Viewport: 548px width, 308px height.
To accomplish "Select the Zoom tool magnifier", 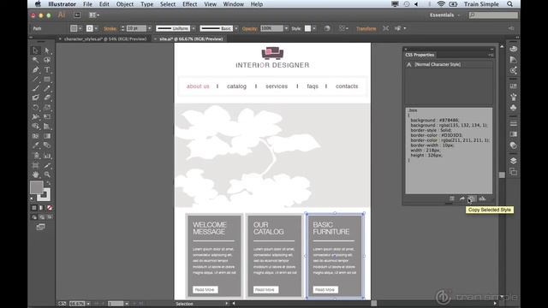I will point(47,175).
